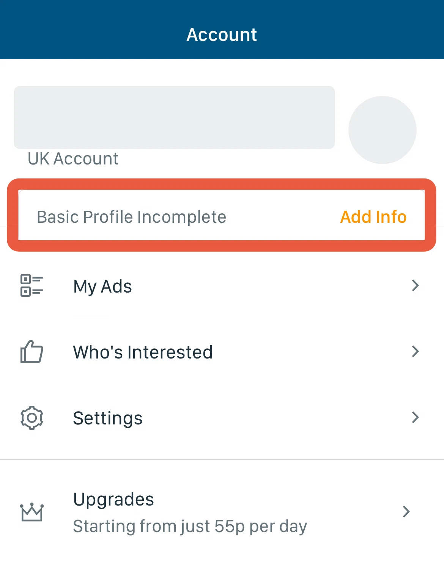Expand My Ads using its chevron
Image resolution: width=444 pixels, height=562 pixels.
[x=416, y=285]
